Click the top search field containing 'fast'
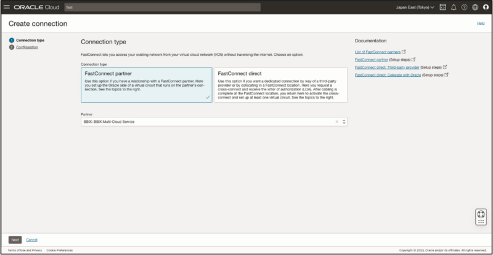The width and height of the screenshot is (493, 255). [x=163, y=7]
